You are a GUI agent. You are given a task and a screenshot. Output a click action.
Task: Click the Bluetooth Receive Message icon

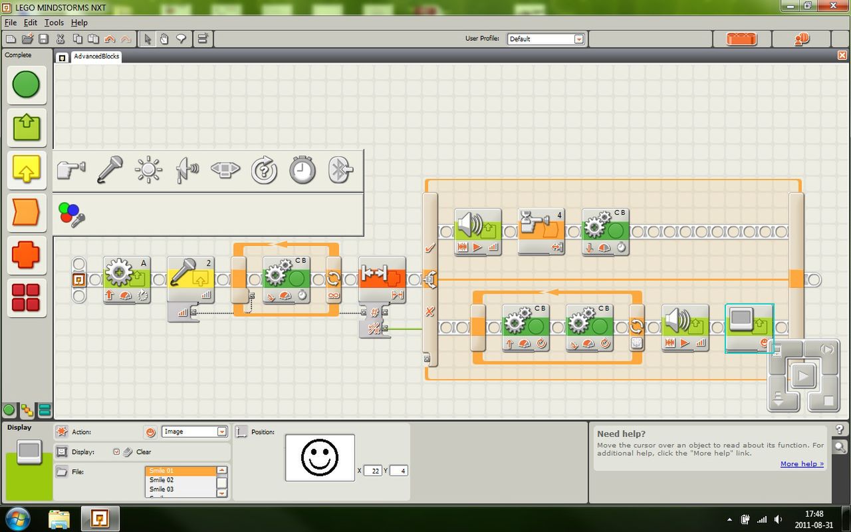coord(340,170)
